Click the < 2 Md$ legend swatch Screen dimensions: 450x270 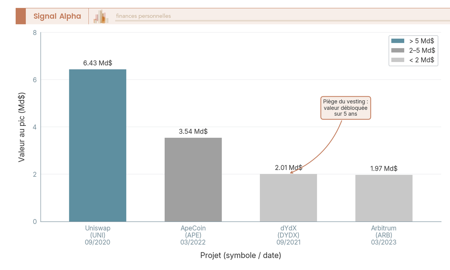(397, 60)
